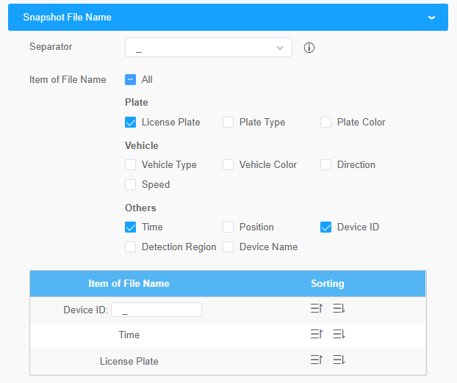Enable the Vehicle Color checkbox
The width and height of the screenshot is (457, 383).
228,165
